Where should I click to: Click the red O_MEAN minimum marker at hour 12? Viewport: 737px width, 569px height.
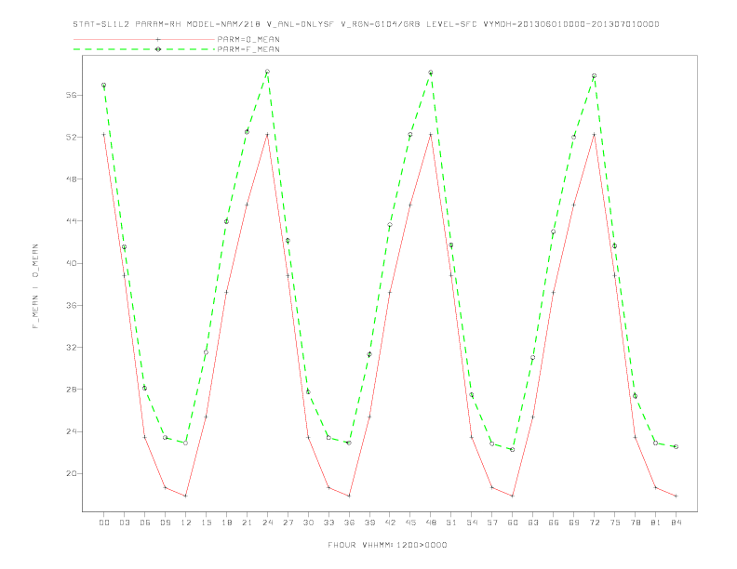[x=186, y=496]
